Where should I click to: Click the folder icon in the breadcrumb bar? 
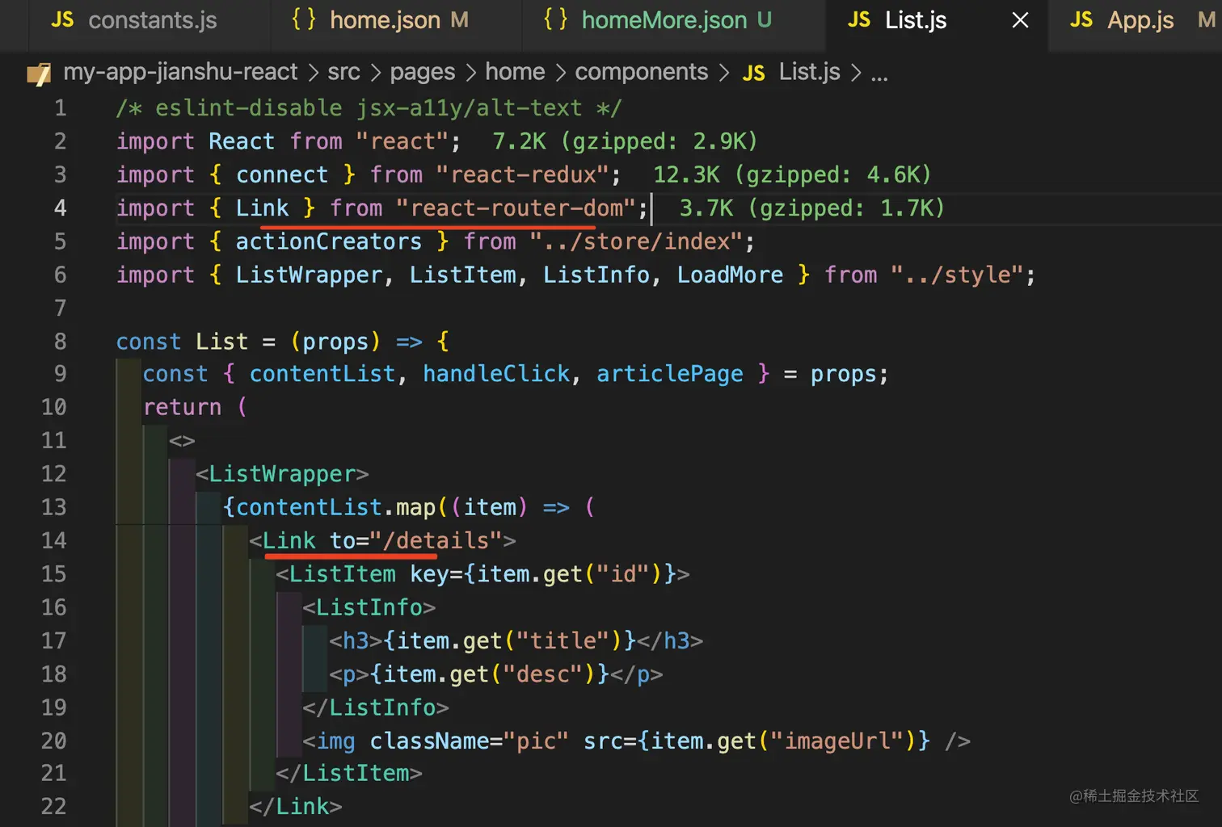pyautogui.click(x=39, y=74)
